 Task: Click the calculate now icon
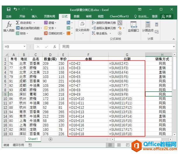pyautogui.click(x=157, y=24)
